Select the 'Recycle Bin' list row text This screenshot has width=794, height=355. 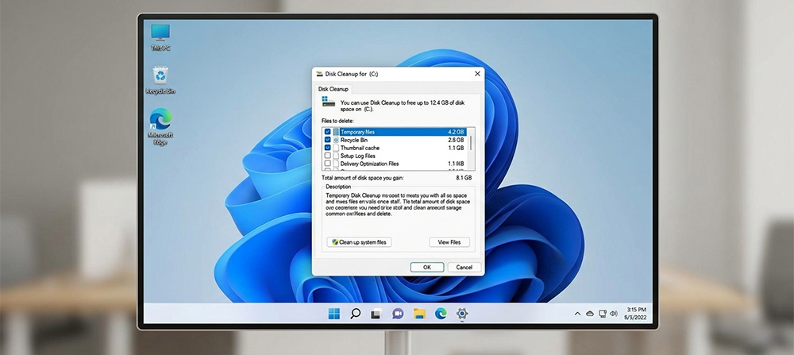click(354, 140)
